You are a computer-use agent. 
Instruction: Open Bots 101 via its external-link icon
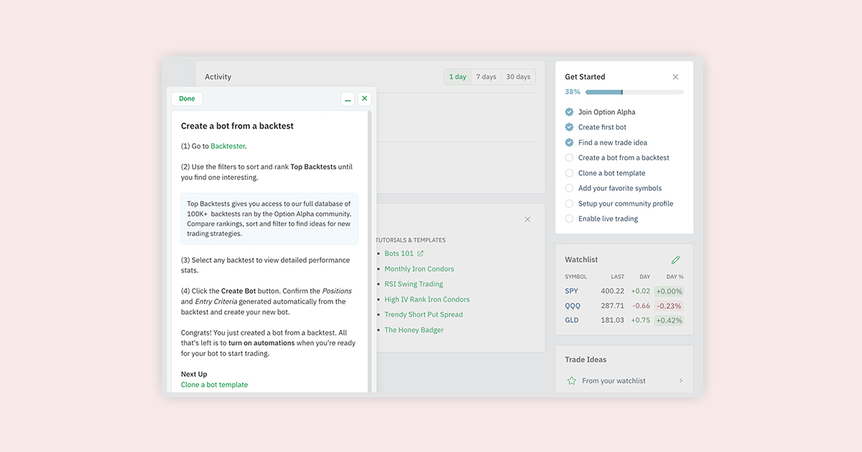(x=420, y=253)
